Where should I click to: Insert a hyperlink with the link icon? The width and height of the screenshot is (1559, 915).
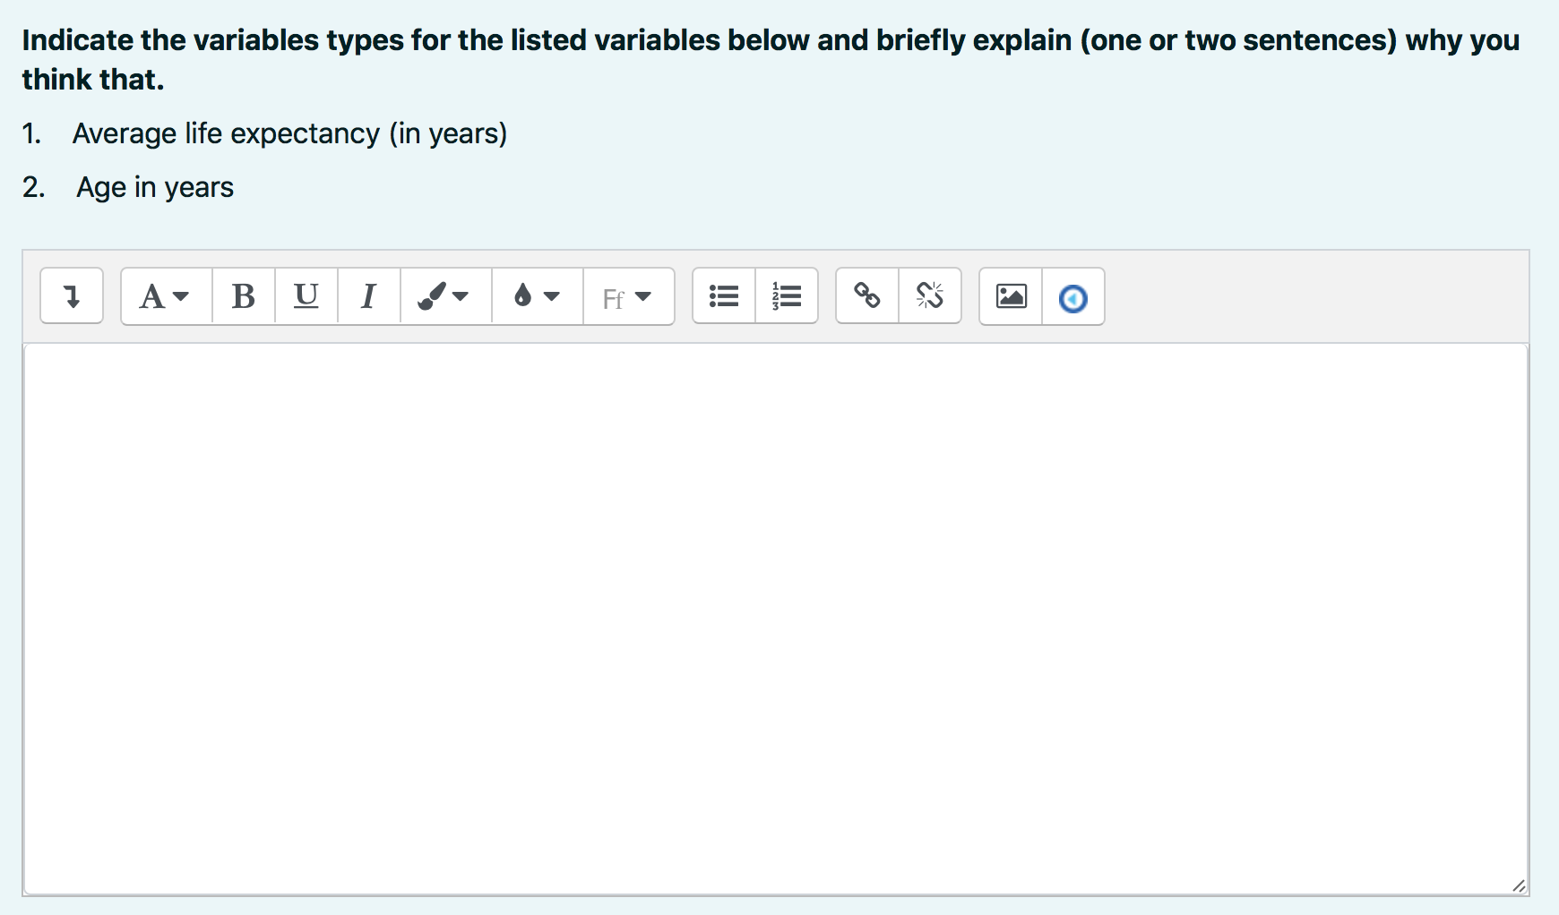pos(867,296)
